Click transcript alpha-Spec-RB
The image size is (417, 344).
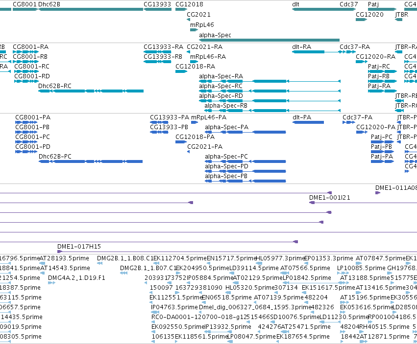point(272,111)
